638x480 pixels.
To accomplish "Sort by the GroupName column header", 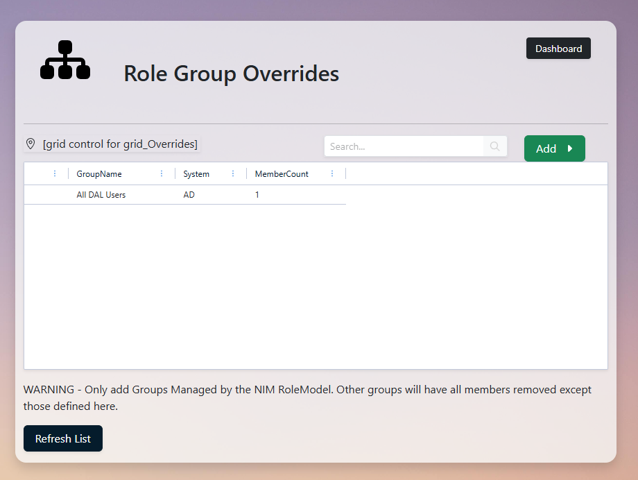I will [x=98, y=173].
